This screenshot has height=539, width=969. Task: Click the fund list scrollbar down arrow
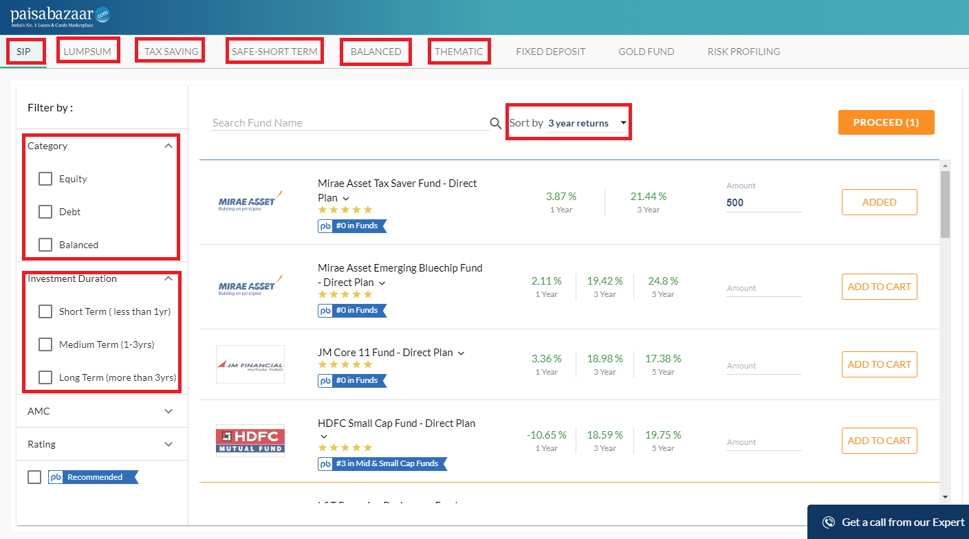pyautogui.click(x=945, y=497)
